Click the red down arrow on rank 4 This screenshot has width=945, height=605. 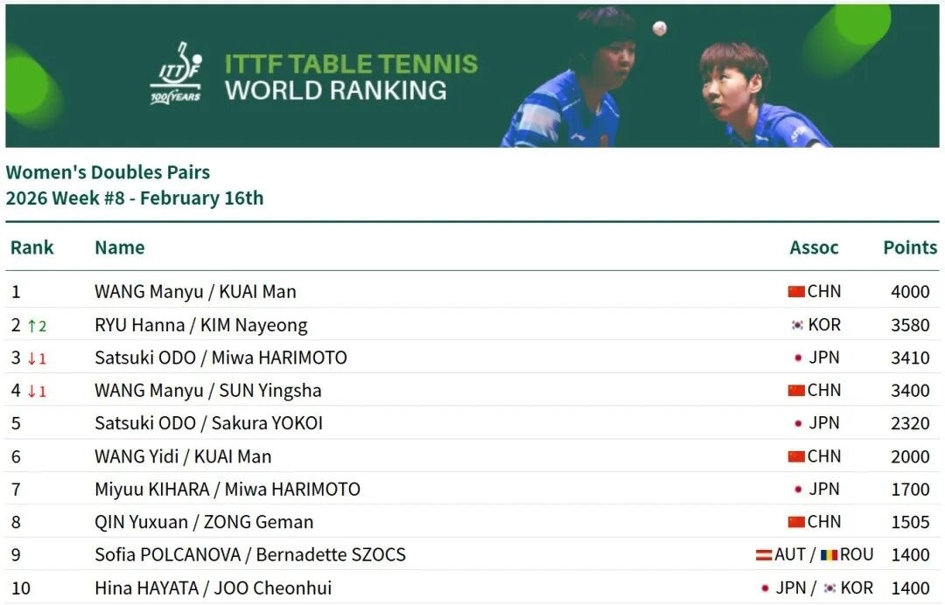click(32, 391)
